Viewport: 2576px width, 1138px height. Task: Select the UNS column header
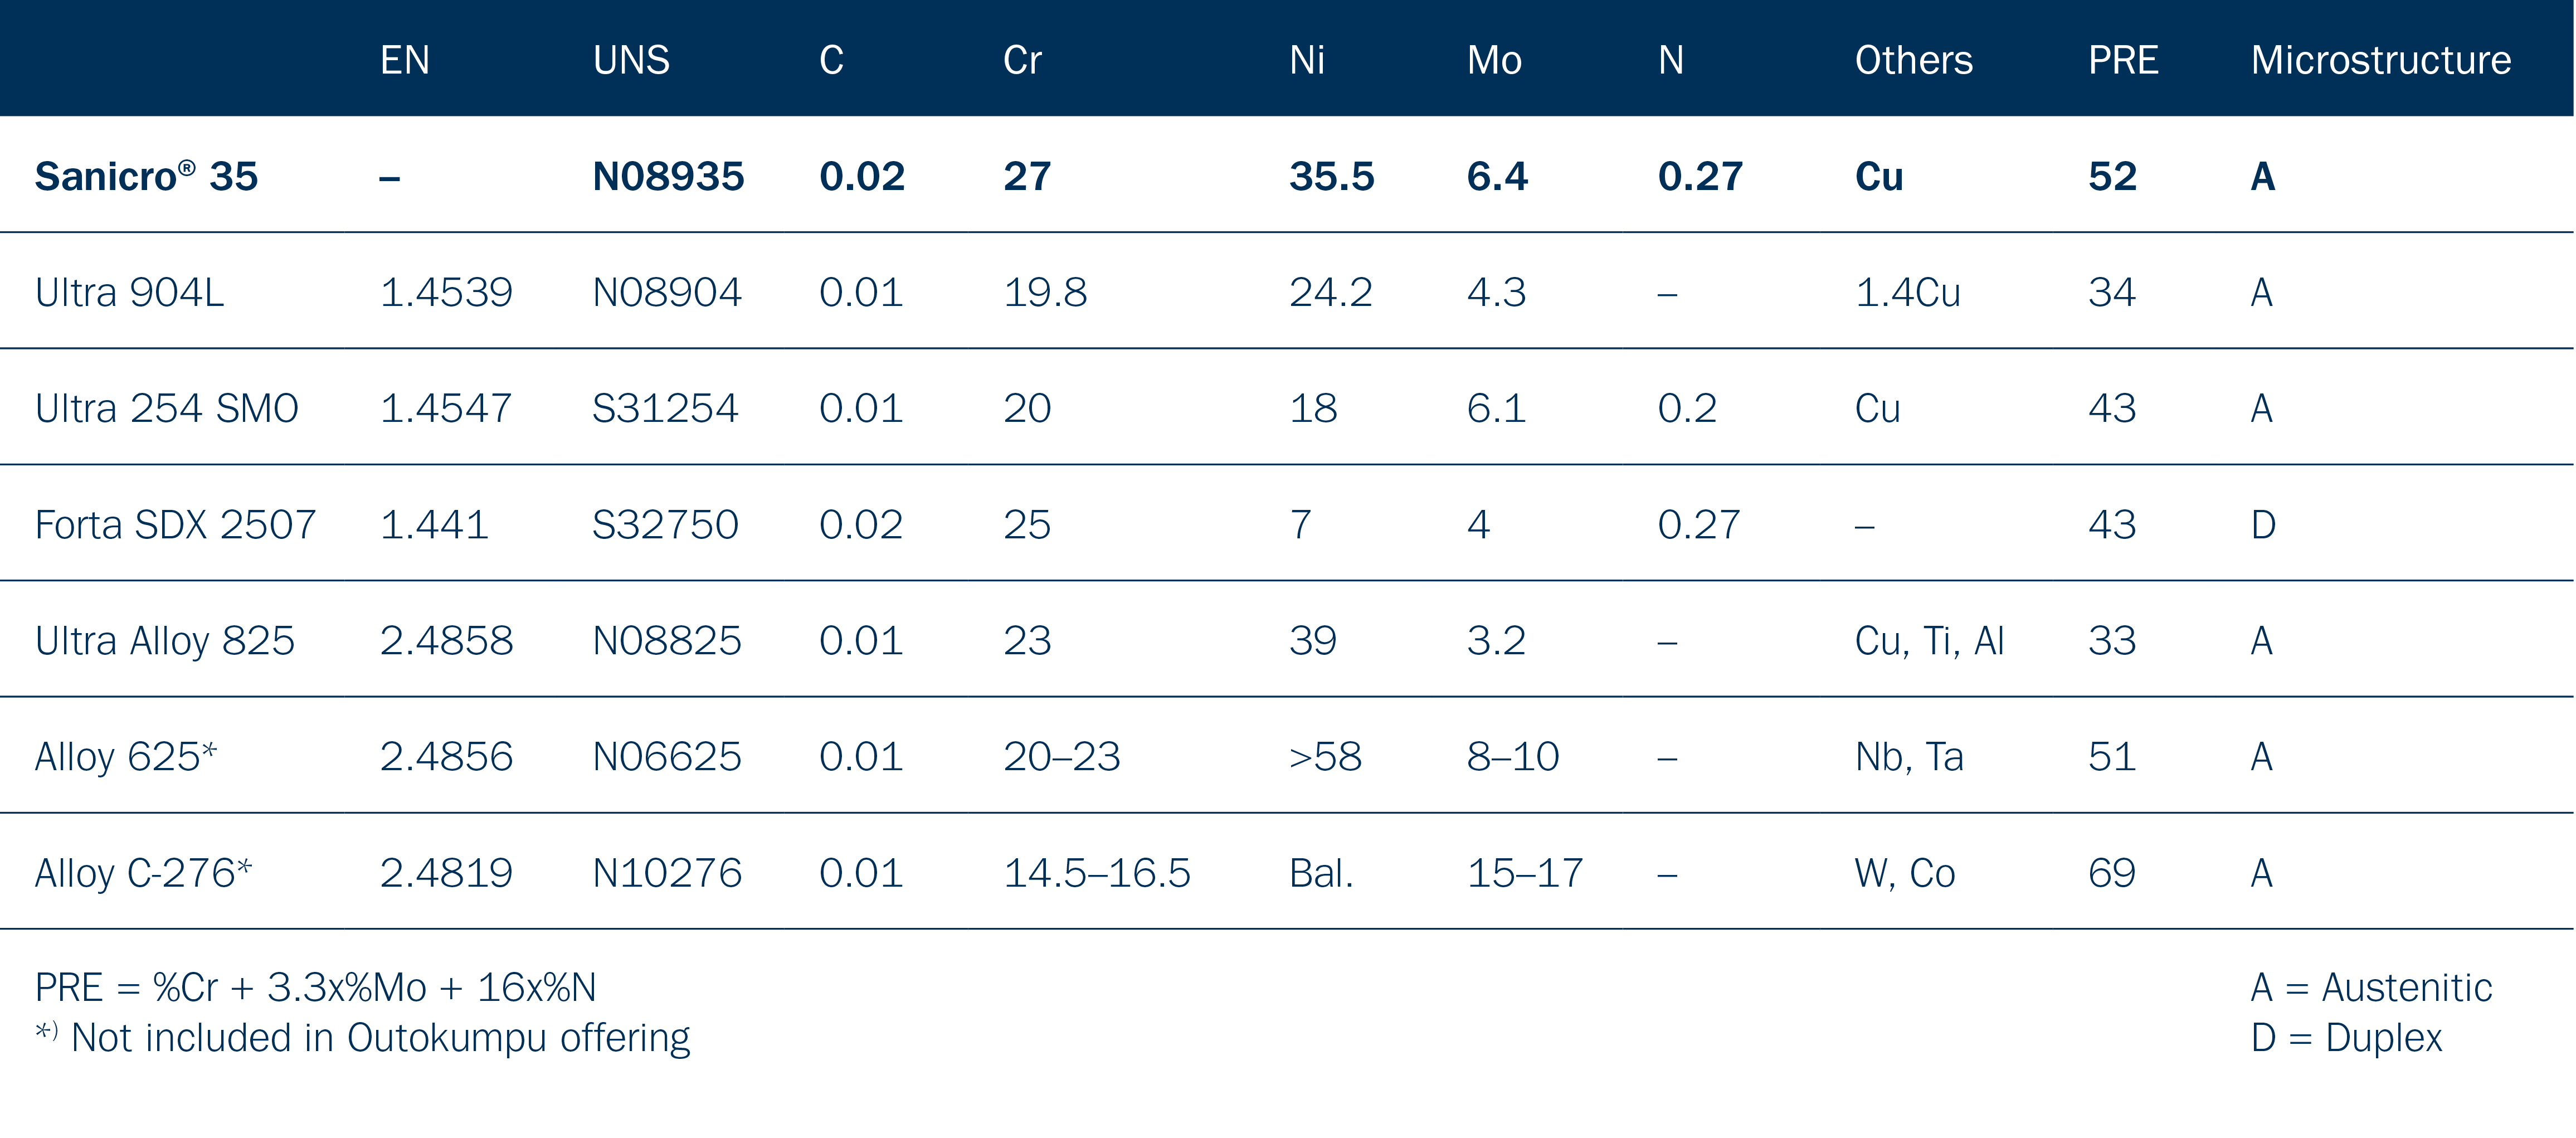pyautogui.click(x=631, y=60)
